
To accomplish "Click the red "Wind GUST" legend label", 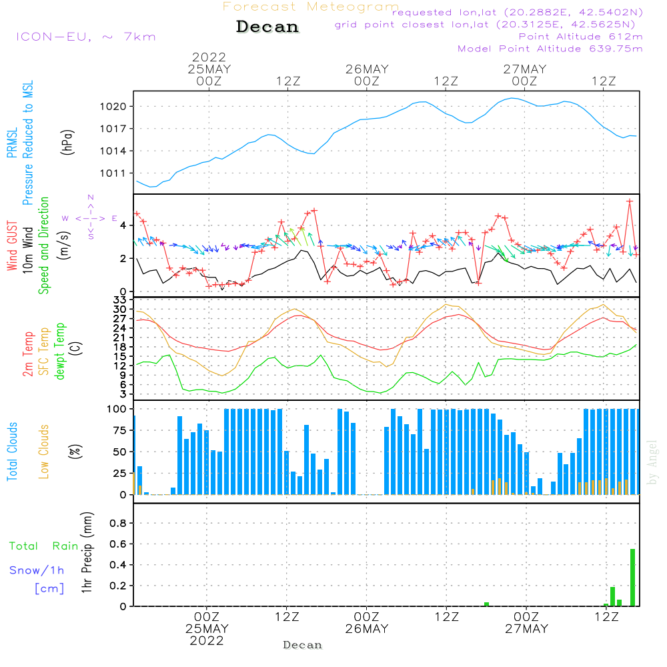I will (x=12, y=245).
